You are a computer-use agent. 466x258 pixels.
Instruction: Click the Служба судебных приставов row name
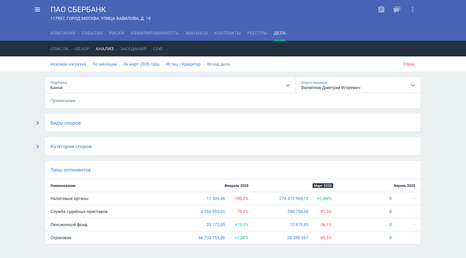click(x=79, y=212)
